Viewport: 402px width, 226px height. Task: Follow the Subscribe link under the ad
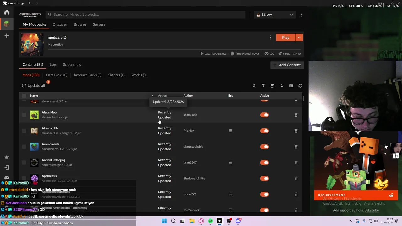pos(372,210)
